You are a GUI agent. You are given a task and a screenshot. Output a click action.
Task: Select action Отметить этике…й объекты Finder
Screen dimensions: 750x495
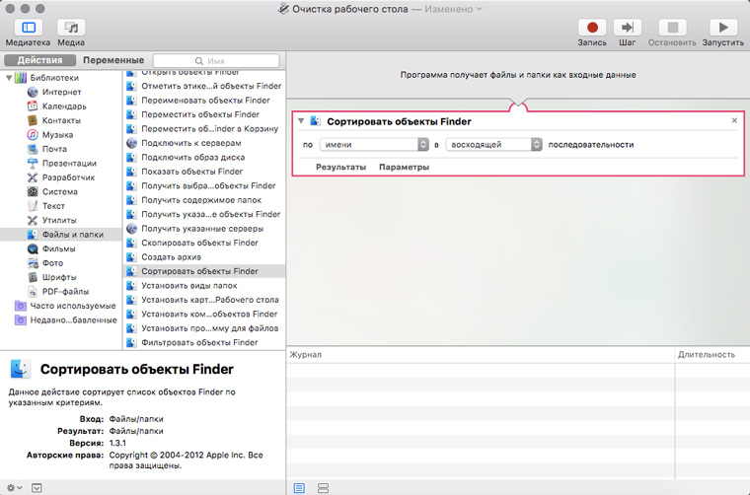point(204,86)
